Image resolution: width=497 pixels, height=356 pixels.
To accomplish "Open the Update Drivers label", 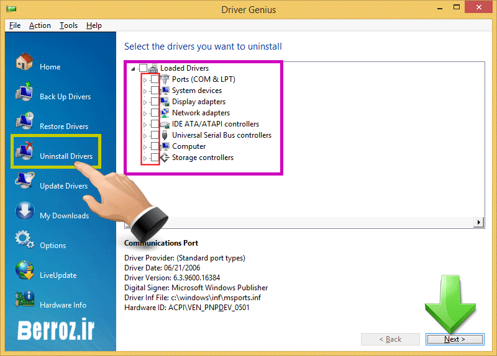I will pyautogui.click(x=64, y=186).
